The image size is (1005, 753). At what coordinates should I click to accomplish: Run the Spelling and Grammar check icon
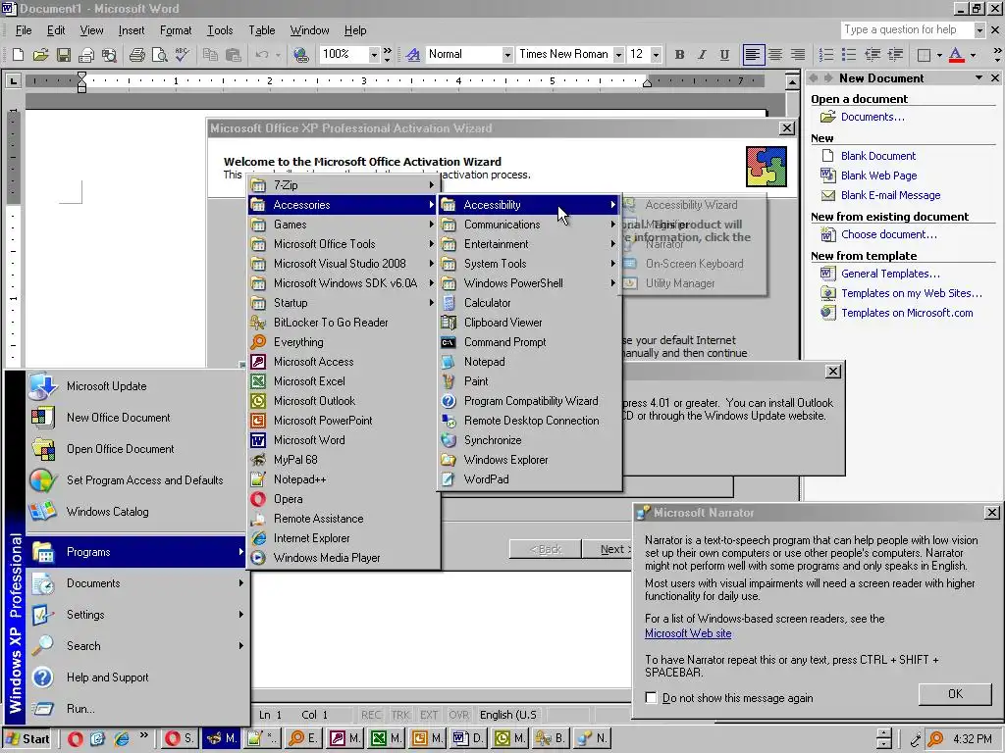pyautogui.click(x=182, y=55)
